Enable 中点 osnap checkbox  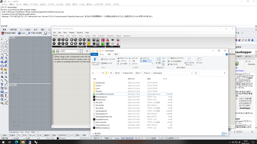point(22,135)
